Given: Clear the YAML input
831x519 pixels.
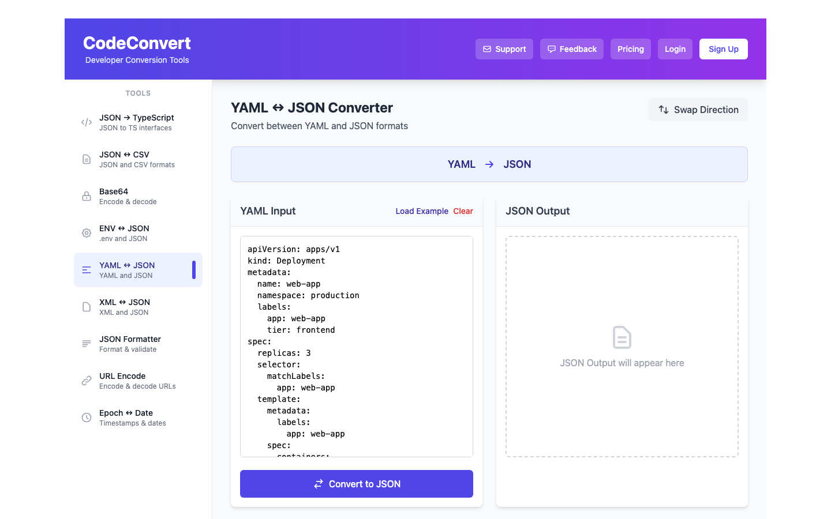Looking at the screenshot, I should (463, 211).
